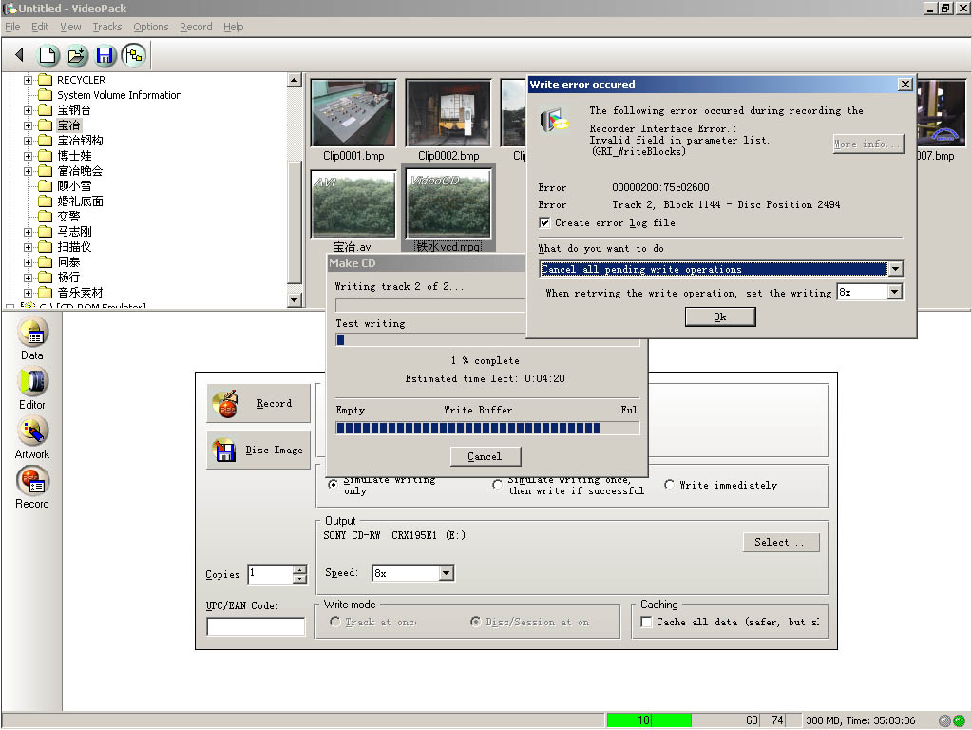Screen dimensions: 972x730
Task: Click the Select output device button
Action: 780,542
